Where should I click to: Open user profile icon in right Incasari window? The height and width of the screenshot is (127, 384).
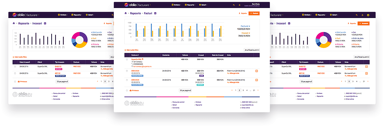(368, 15)
